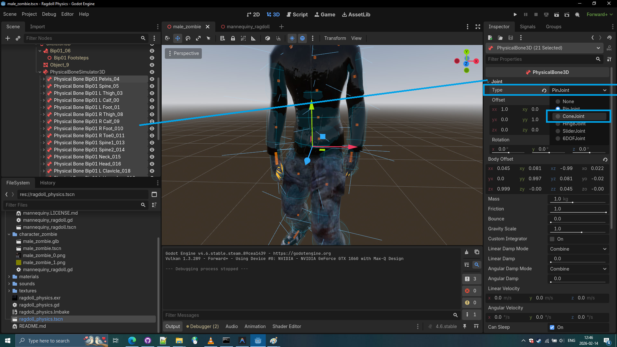Expand Physical Bone Bip01 Spine_05 node

tap(44, 86)
